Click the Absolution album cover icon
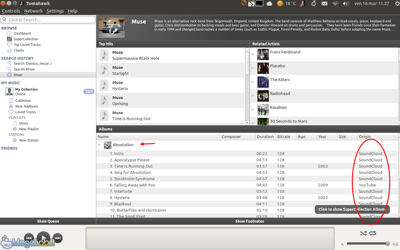 (108, 145)
